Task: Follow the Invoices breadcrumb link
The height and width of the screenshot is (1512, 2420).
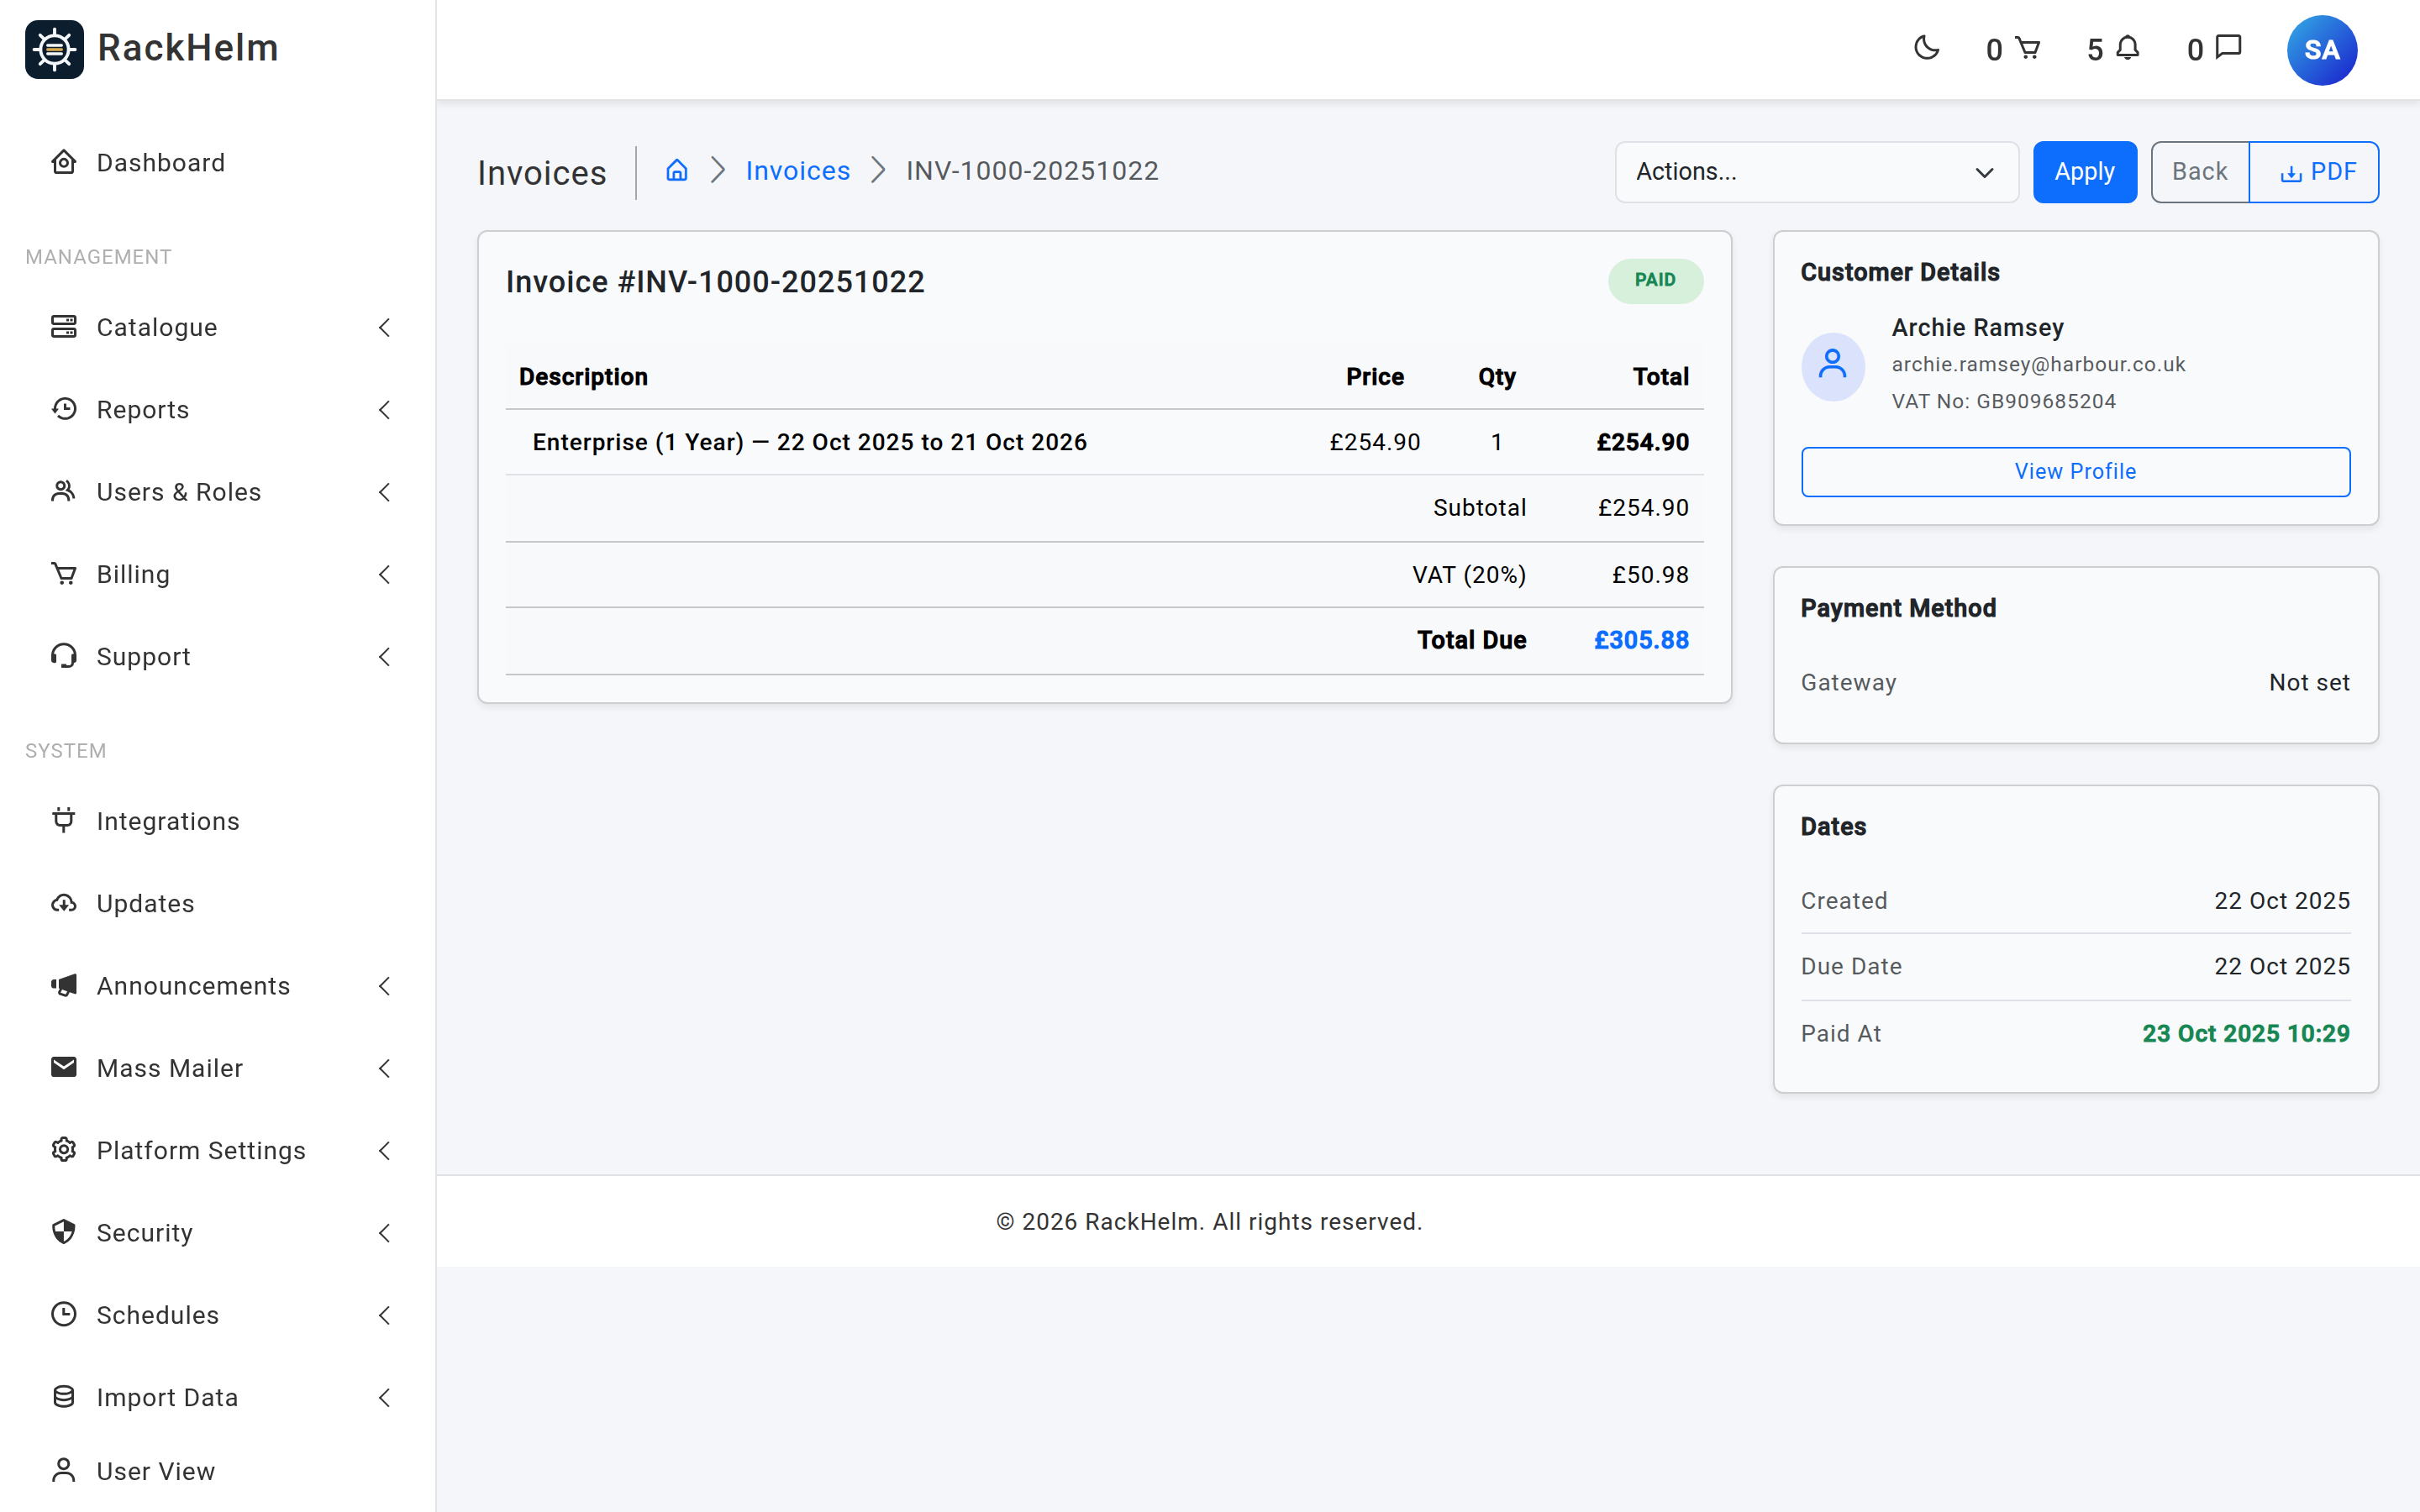Action: (x=797, y=171)
